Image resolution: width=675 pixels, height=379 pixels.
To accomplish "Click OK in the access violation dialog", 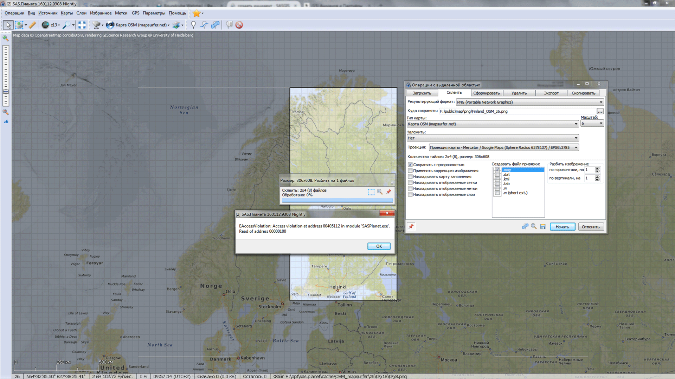I will coord(379,246).
